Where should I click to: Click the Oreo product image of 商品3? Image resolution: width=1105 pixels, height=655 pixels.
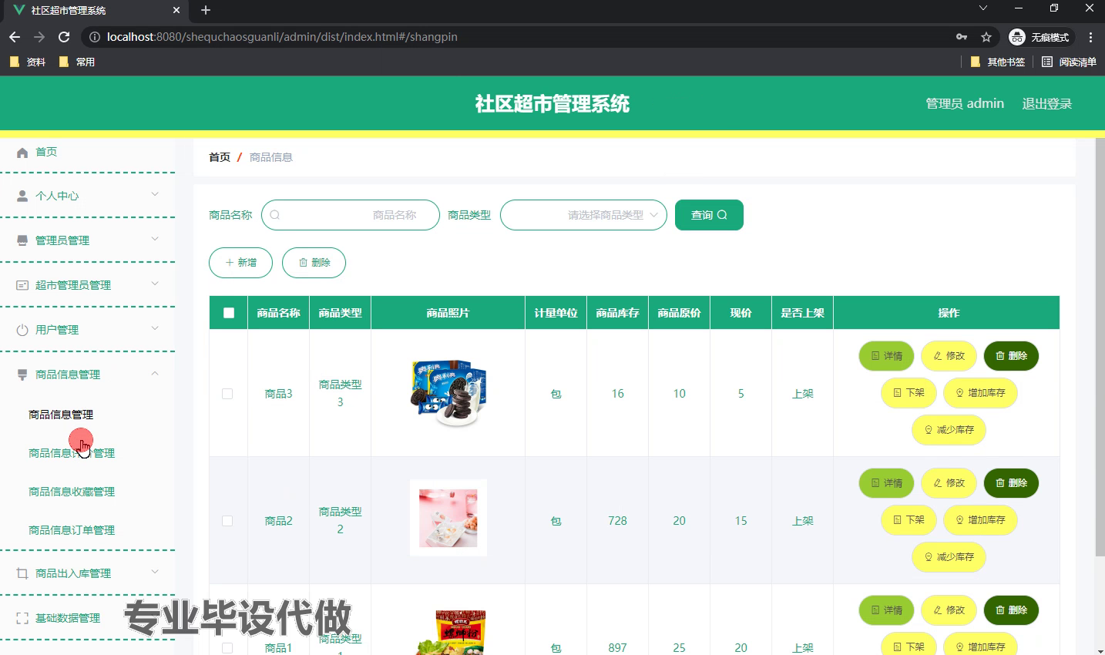pyautogui.click(x=448, y=393)
